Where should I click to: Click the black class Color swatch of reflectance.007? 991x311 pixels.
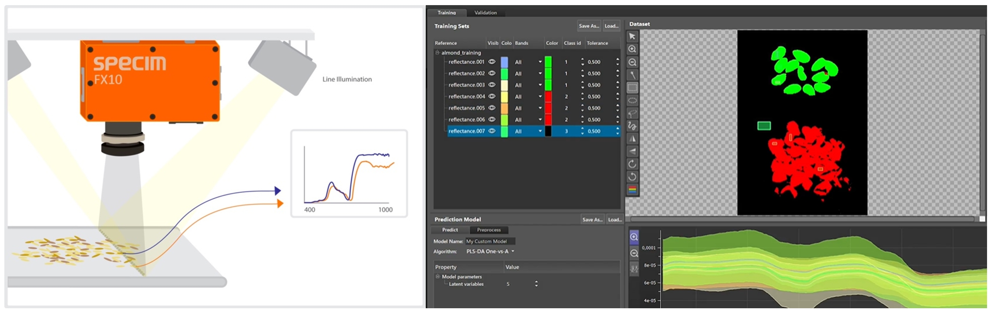click(x=548, y=131)
